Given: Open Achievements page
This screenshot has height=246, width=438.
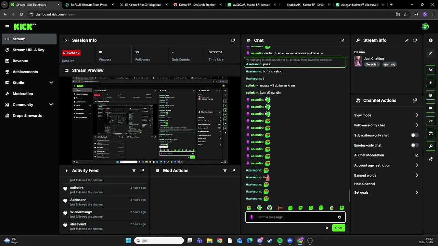Looking at the screenshot, I should tap(29, 72).
